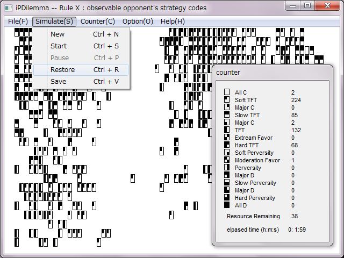Click the Soft TFT strategy icon
The height and width of the screenshot is (258, 344).
coord(227,99)
